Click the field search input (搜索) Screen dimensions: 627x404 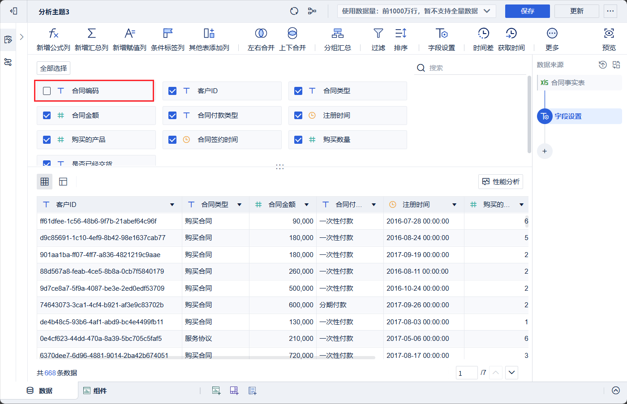click(x=470, y=68)
